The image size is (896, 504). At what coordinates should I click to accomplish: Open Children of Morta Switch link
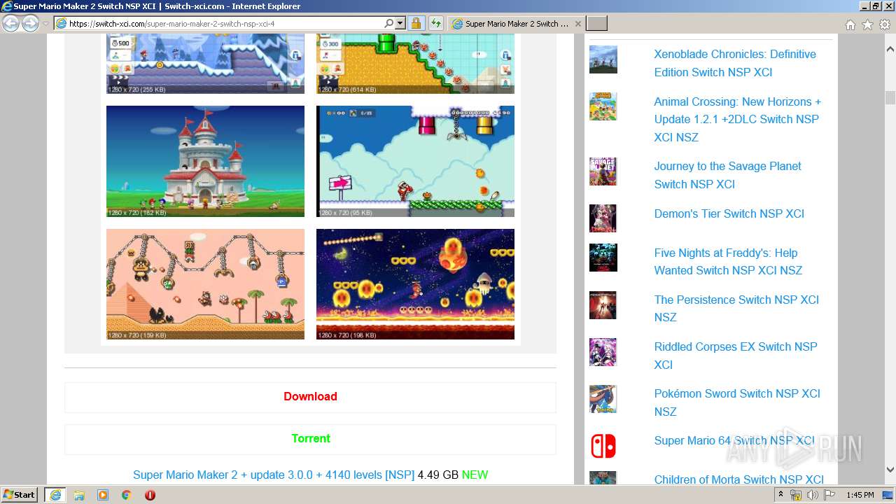click(x=738, y=479)
